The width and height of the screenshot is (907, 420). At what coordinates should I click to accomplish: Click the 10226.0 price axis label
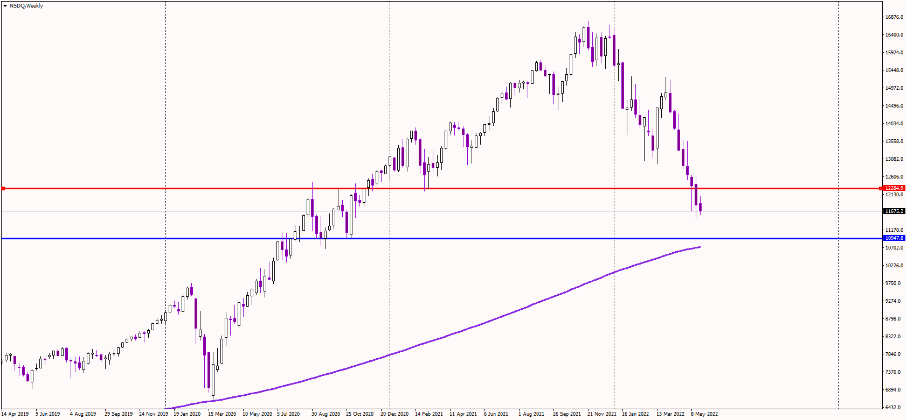894,266
